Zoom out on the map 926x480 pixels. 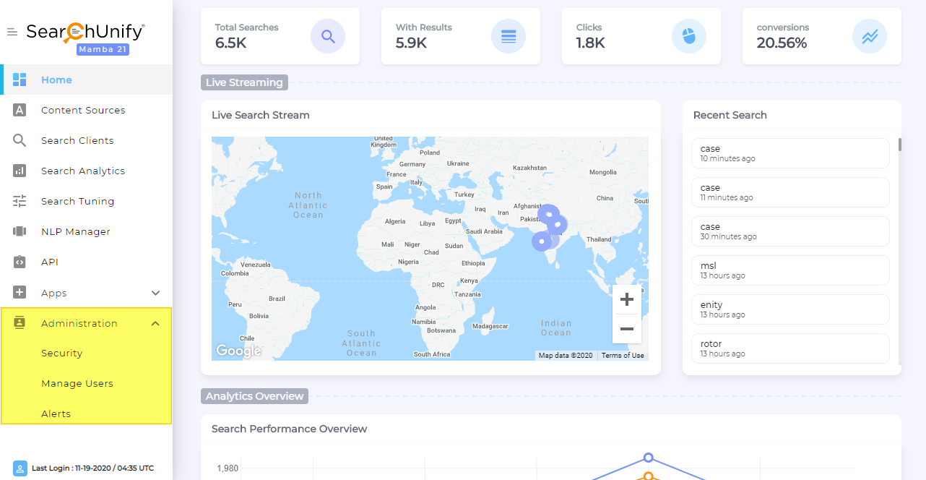pos(626,329)
